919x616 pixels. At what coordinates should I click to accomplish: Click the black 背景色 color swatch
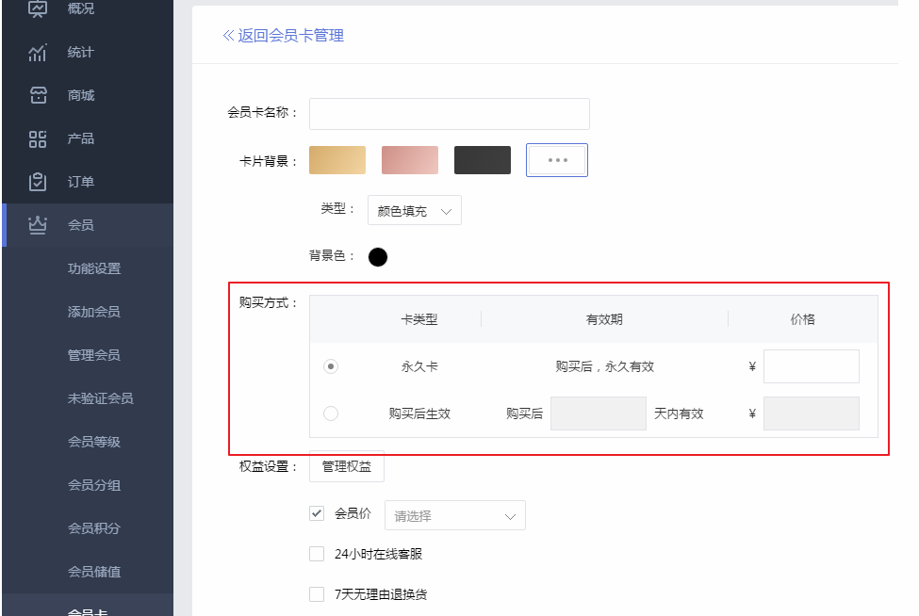378,257
